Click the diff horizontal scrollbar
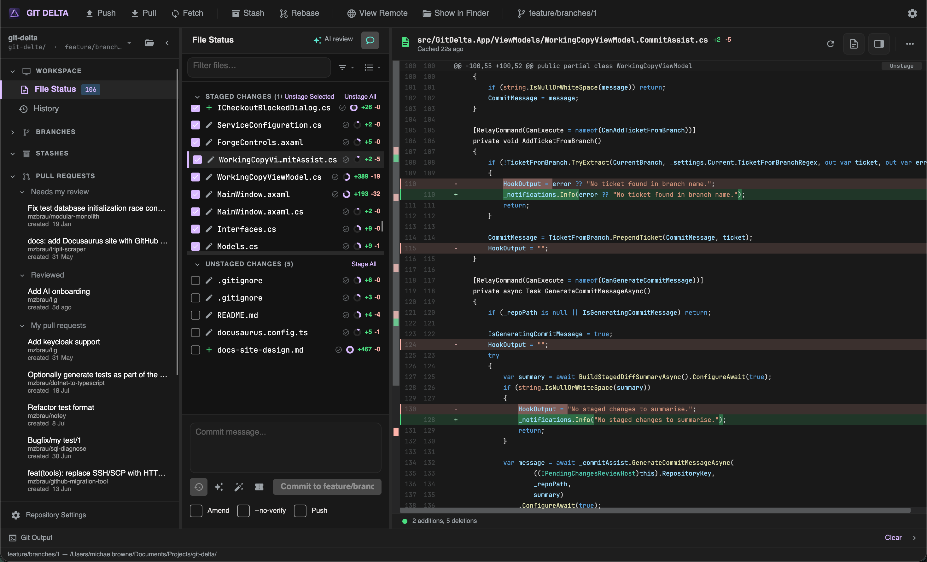The height and width of the screenshot is (562, 927). (x=655, y=510)
